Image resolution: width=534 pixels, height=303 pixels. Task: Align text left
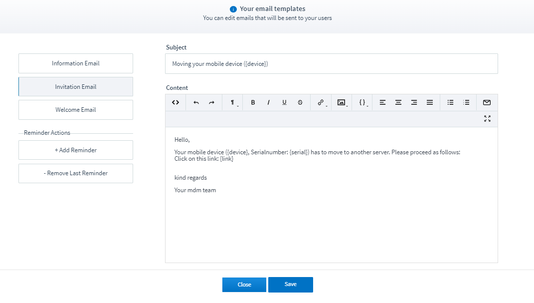(382, 103)
